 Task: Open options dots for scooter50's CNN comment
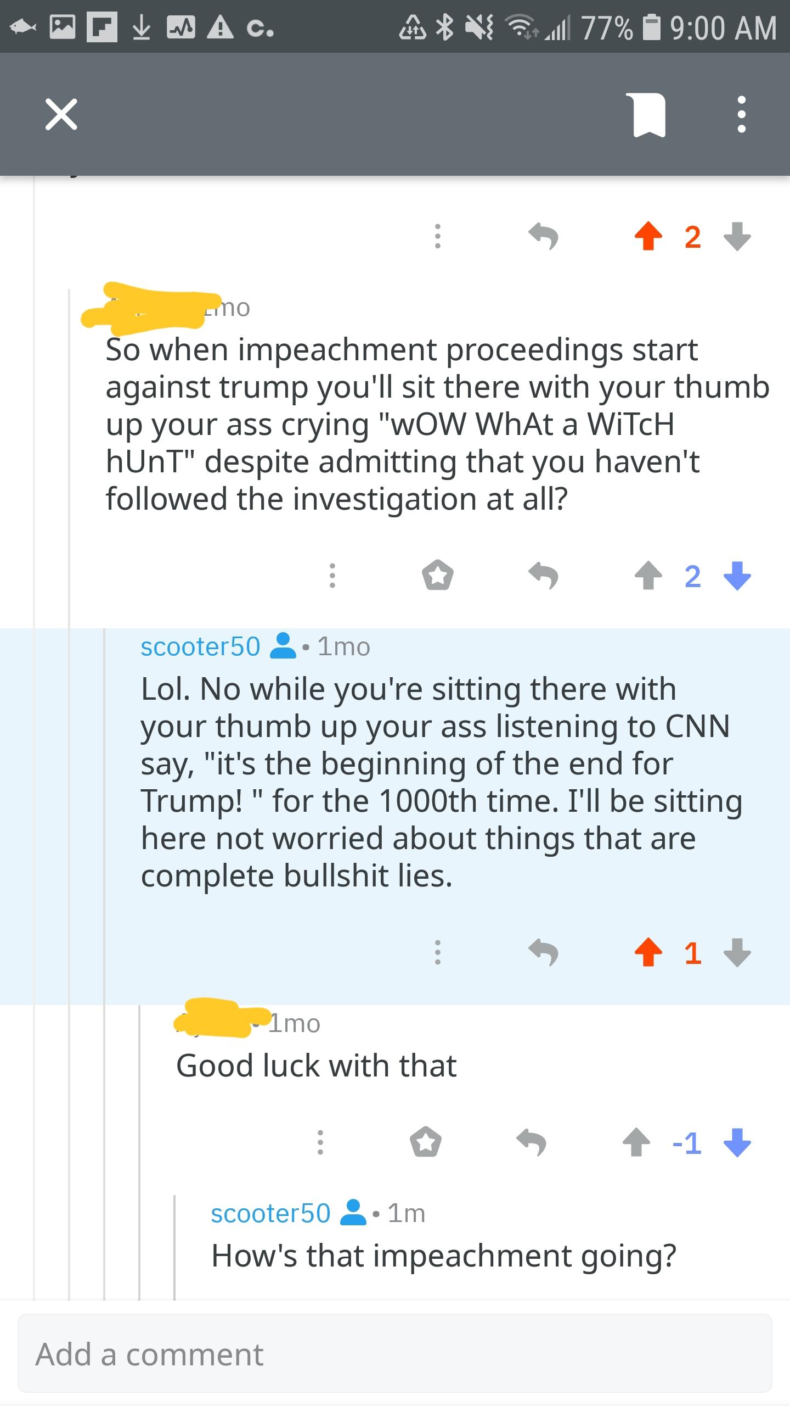[437, 953]
